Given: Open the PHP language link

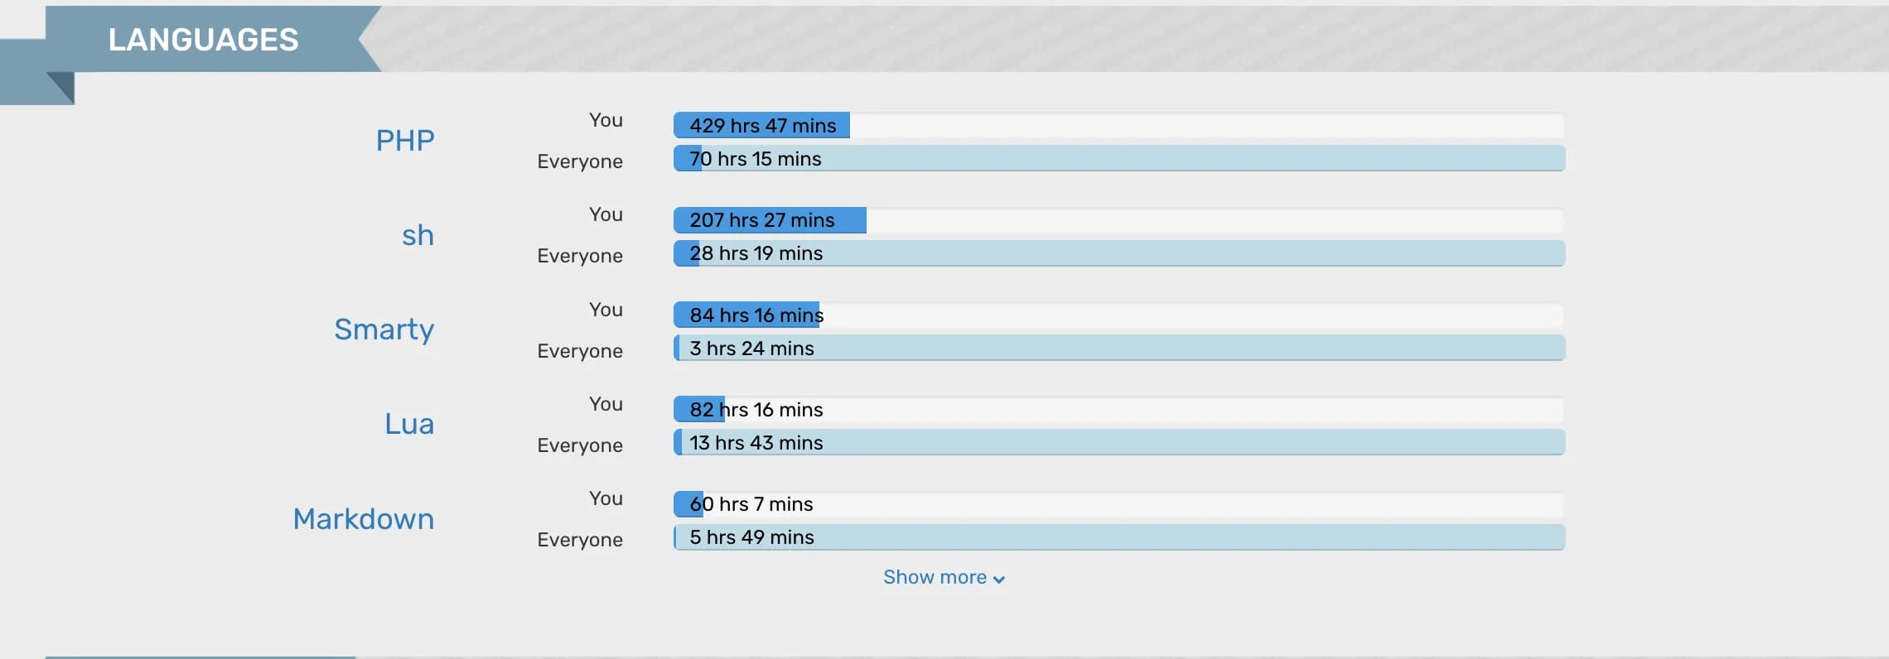Looking at the screenshot, I should coord(404,141).
